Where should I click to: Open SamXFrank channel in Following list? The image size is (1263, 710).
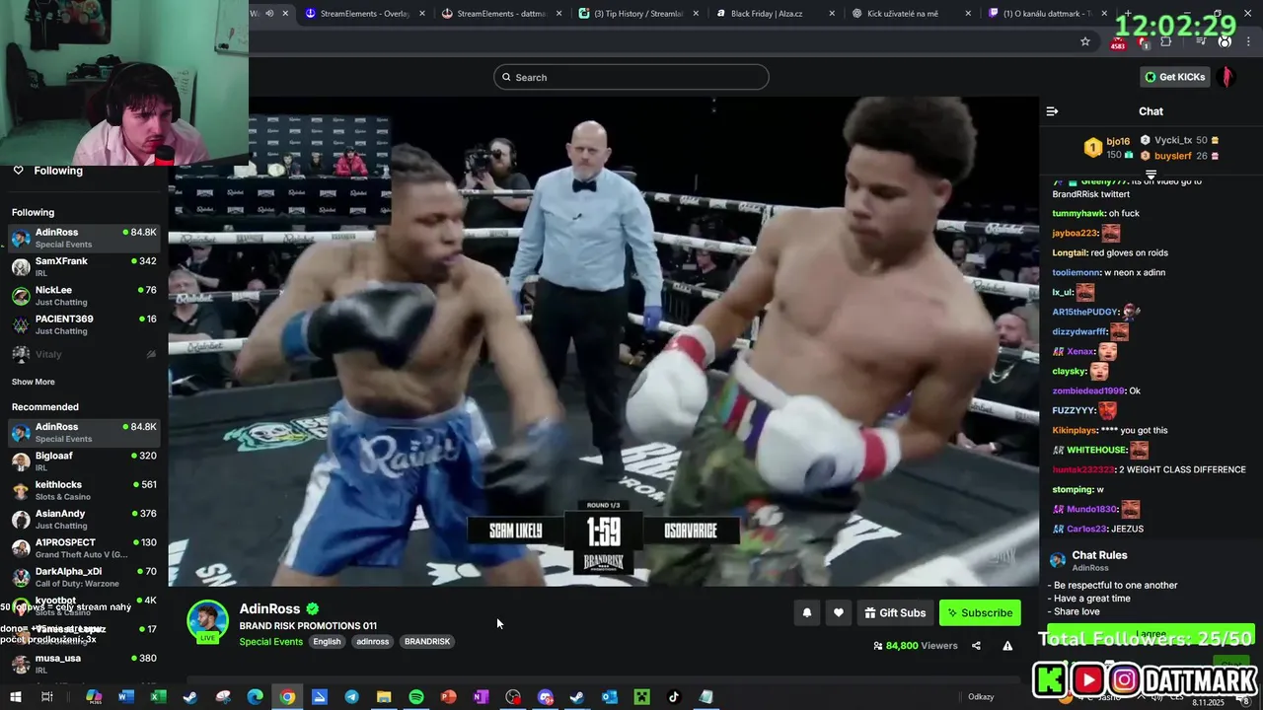click(x=84, y=266)
